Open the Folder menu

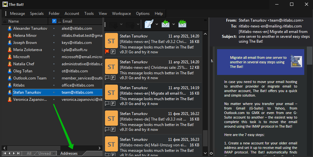click(54, 14)
